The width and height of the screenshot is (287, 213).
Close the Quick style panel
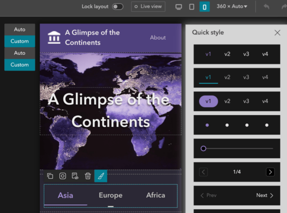[x=277, y=33]
